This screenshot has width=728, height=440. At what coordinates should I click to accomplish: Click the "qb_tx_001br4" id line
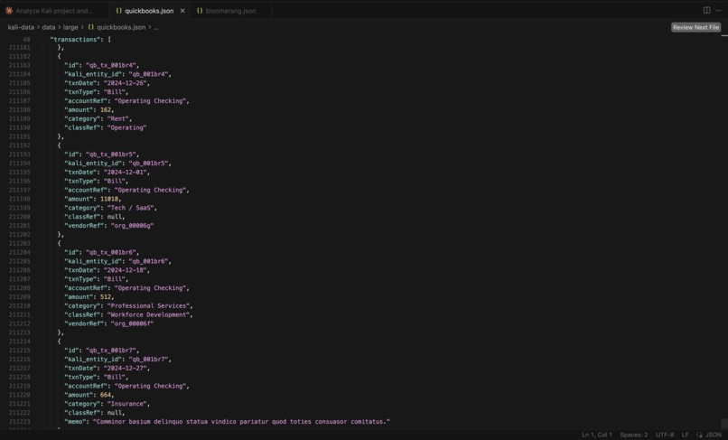101,65
